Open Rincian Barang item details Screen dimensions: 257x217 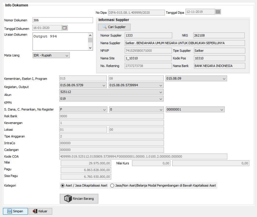coord(79,198)
